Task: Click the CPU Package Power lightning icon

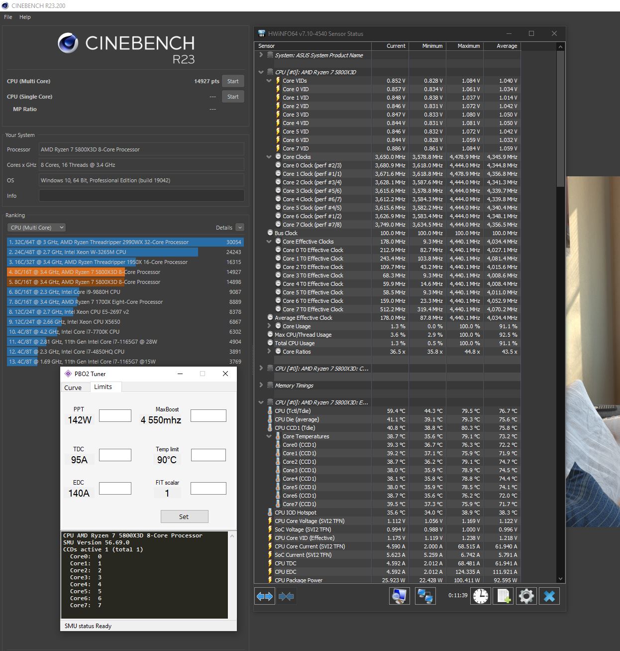Action: 270,580
